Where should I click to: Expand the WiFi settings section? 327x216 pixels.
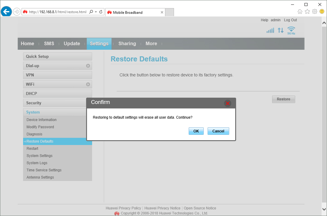88,84
